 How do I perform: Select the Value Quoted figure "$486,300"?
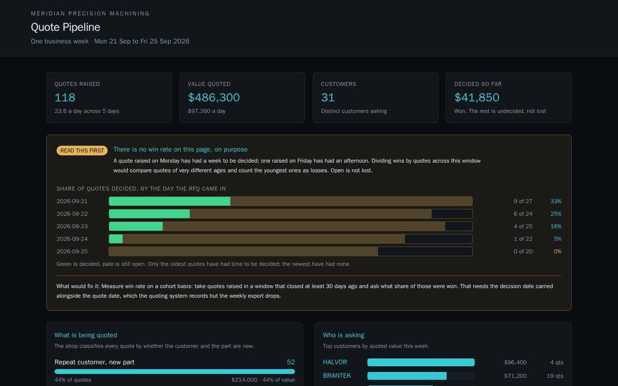point(214,97)
